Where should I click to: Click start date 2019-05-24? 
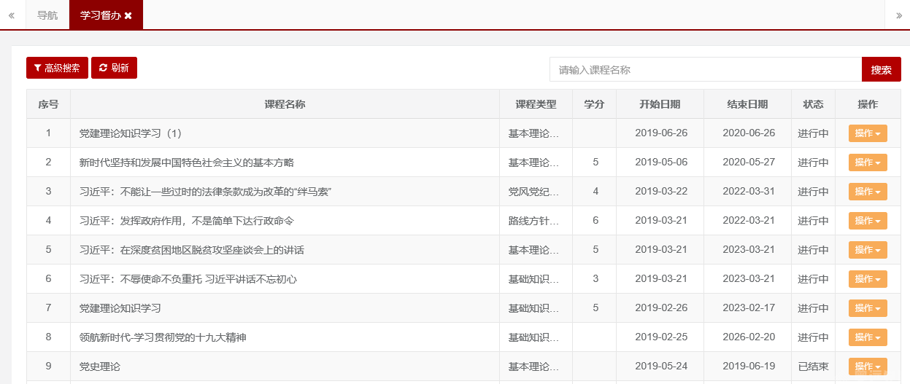[x=661, y=367]
